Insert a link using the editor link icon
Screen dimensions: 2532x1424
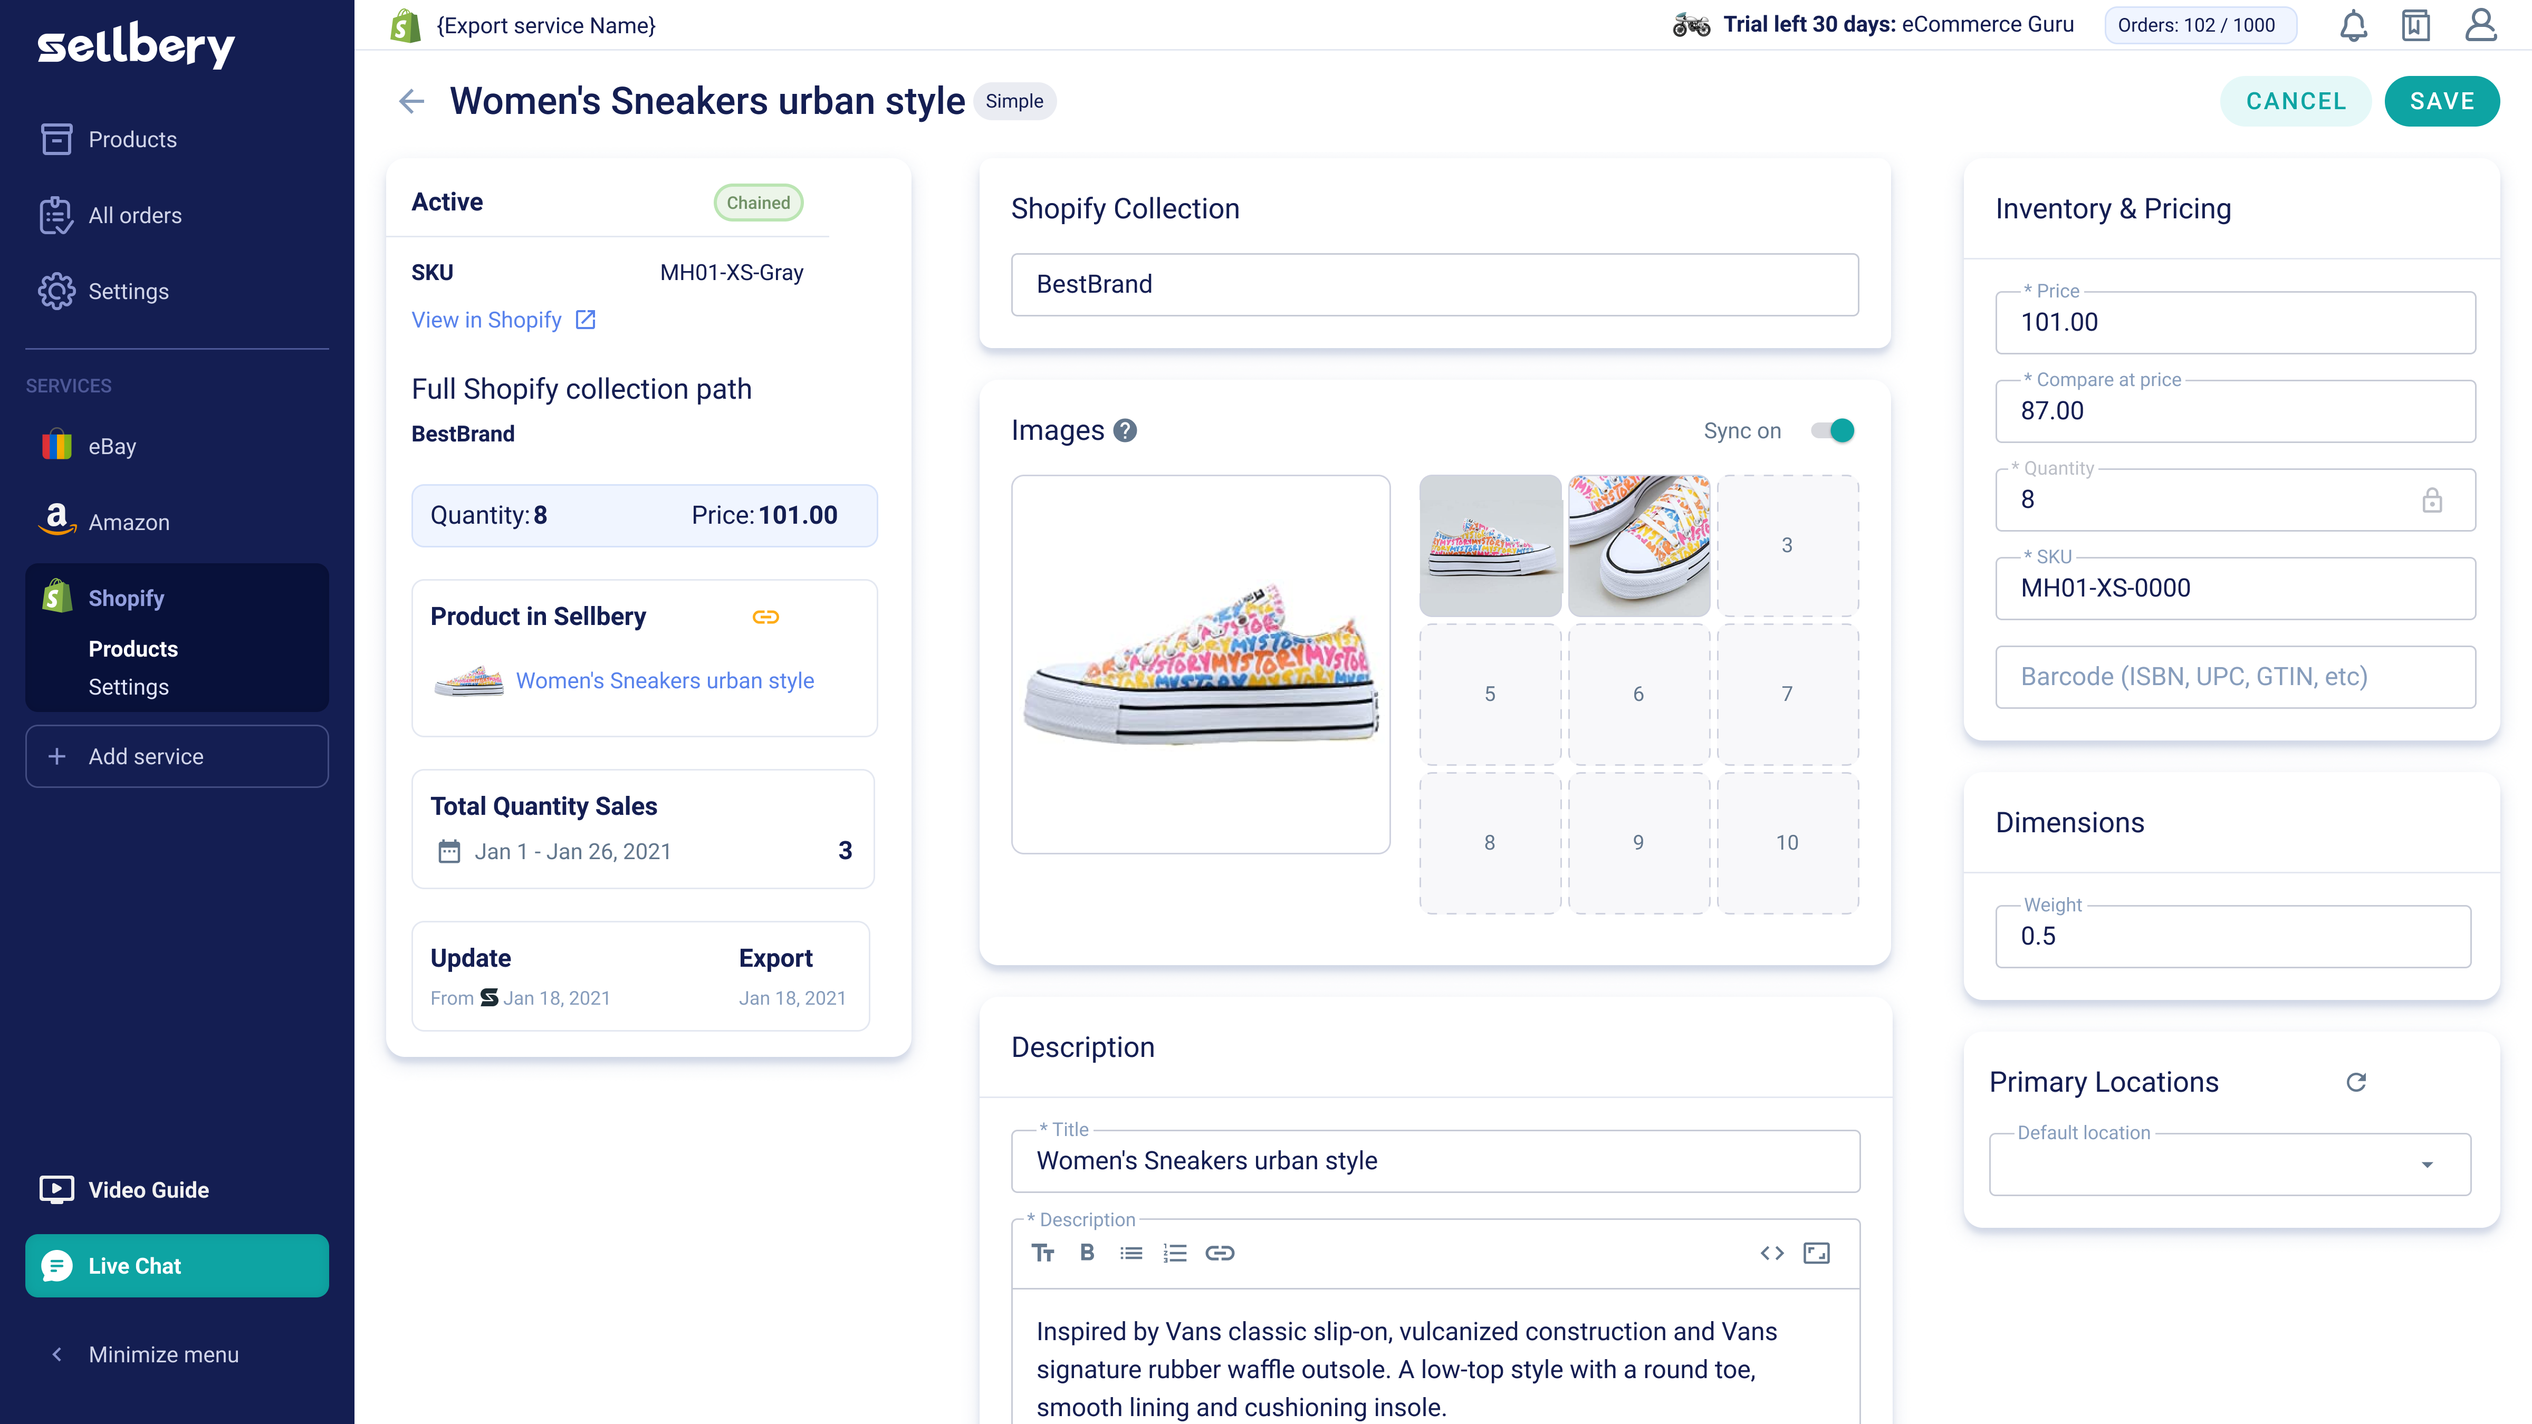[1220, 1253]
